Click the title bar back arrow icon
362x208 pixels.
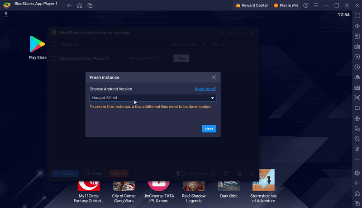(x=70, y=5)
